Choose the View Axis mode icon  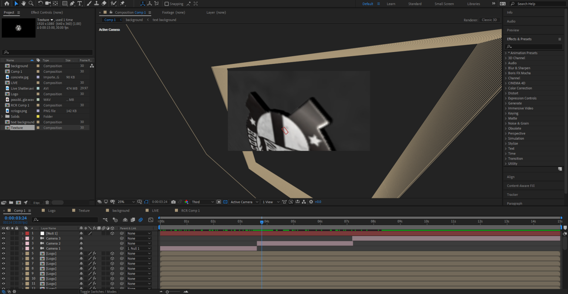point(156,3)
